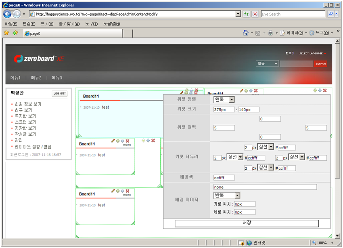Screen dimensions: 343x248
Task: Click the page scrollbar down arrow
Action: point(337,236)
